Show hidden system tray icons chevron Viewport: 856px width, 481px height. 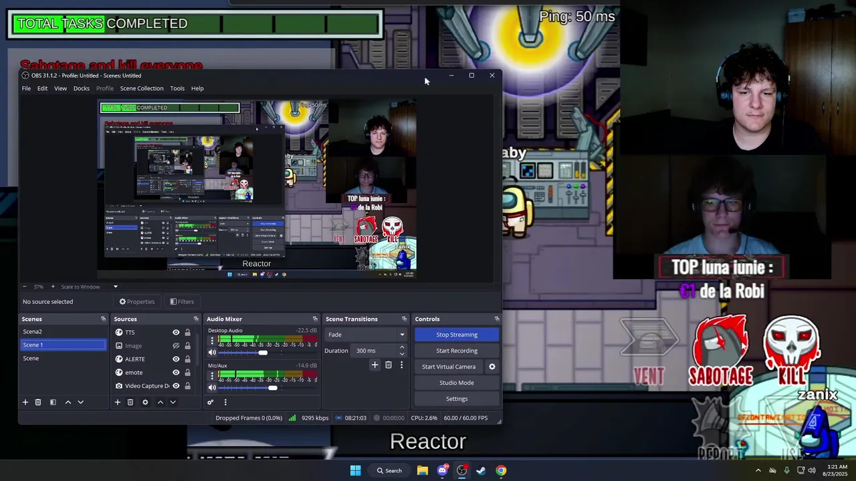(758, 470)
